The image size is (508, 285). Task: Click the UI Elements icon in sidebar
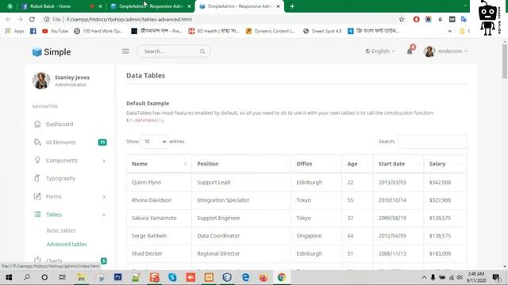[x=37, y=142]
